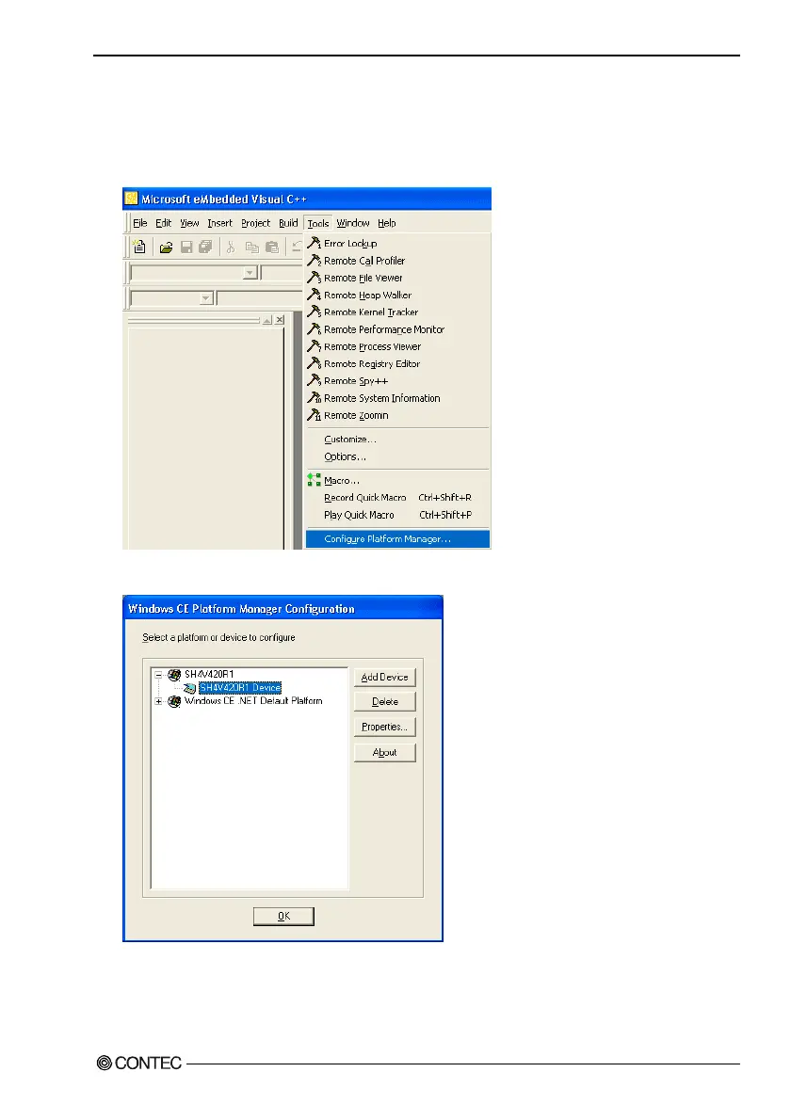Click the hammer icon beside Remote Call Profiler
The image size is (791, 1120).
(x=314, y=260)
